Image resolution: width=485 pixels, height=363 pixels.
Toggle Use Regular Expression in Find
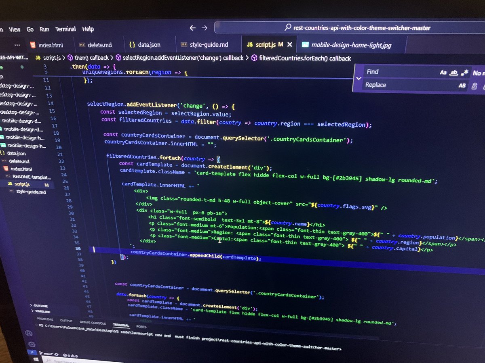pyautogui.click(x=464, y=73)
